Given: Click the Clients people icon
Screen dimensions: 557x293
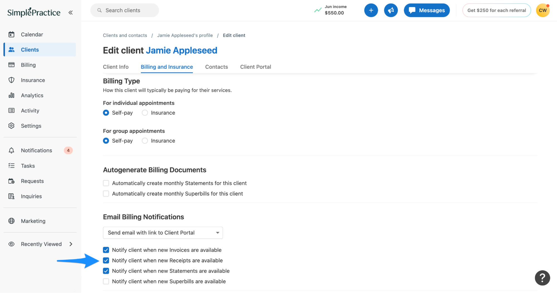Looking at the screenshot, I should (x=11, y=50).
